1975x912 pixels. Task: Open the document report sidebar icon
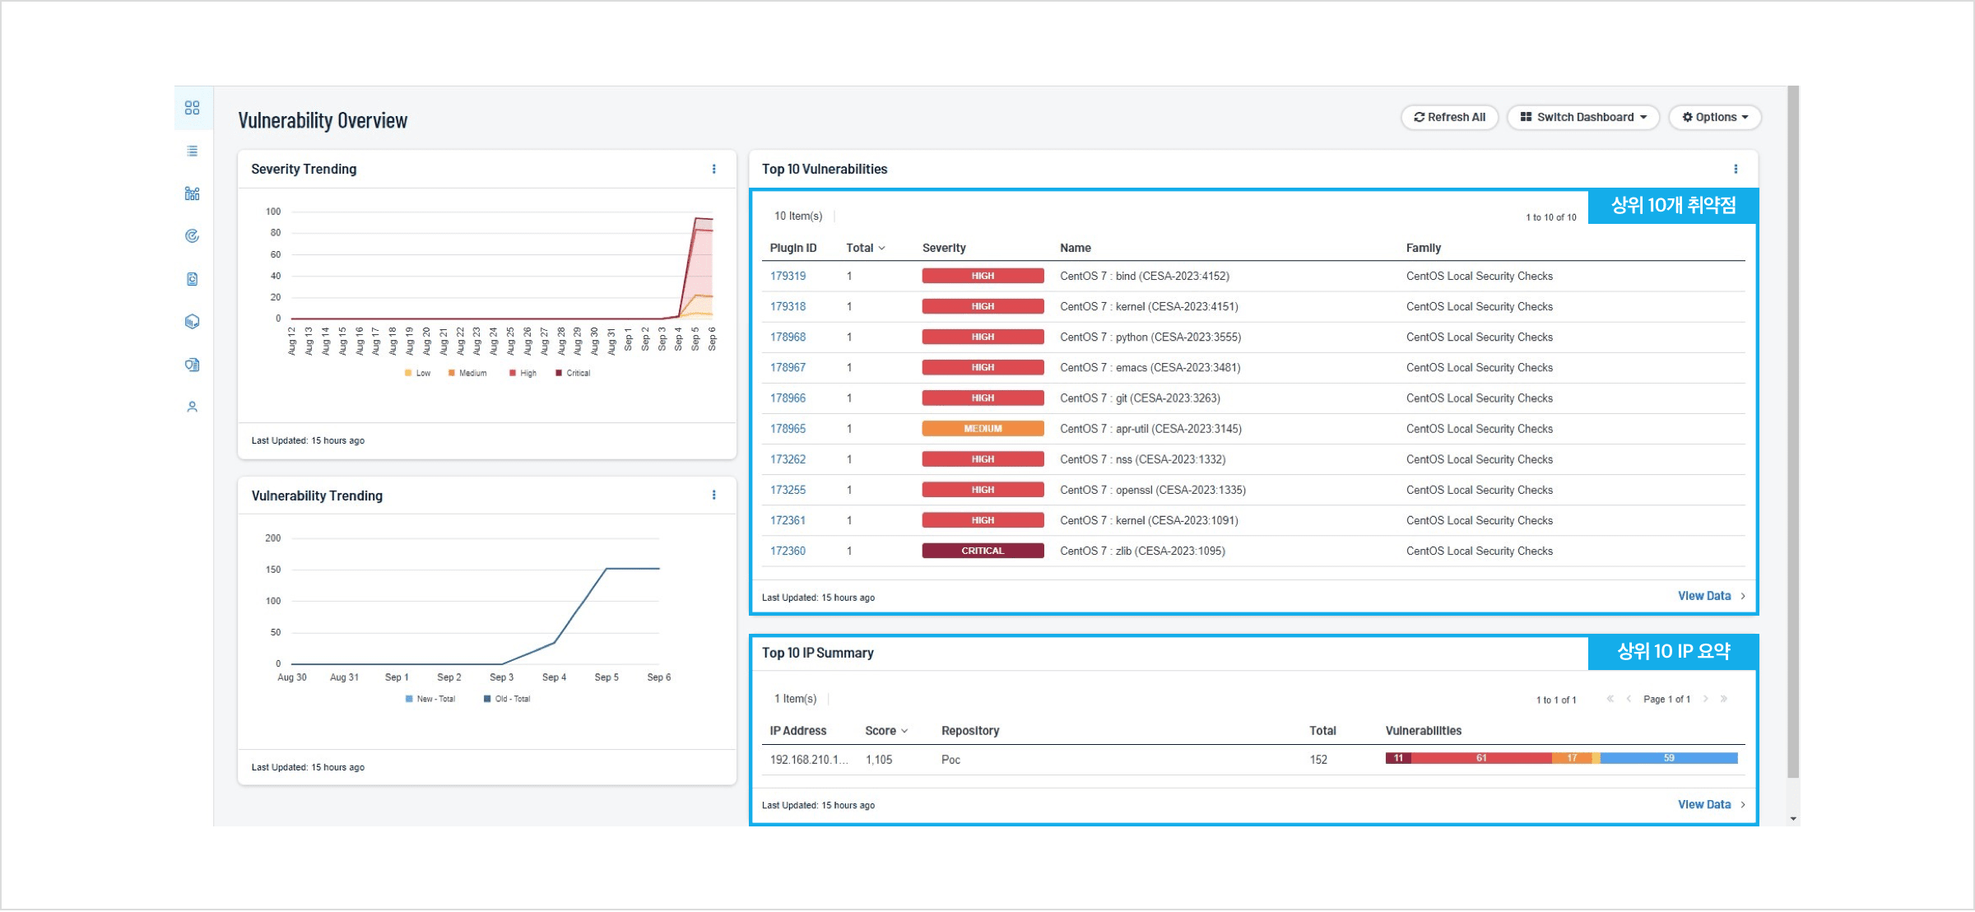click(x=192, y=279)
